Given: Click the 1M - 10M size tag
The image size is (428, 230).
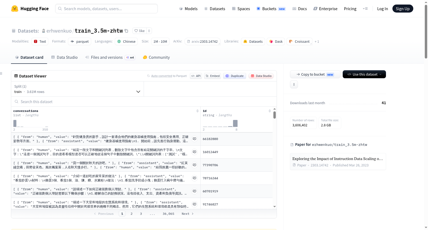Looking at the screenshot, I should pyautogui.click(x=160, y=41).
